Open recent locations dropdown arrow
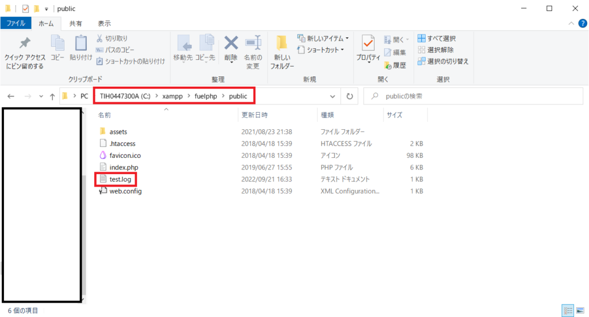This screenshot has height=317, width=589. pos(41,96)
